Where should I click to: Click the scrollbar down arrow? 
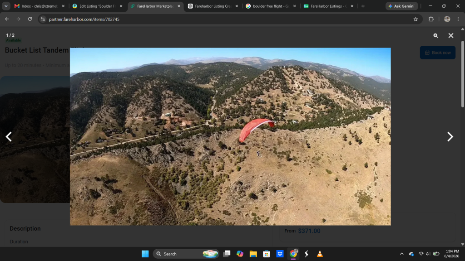point(463,244)
